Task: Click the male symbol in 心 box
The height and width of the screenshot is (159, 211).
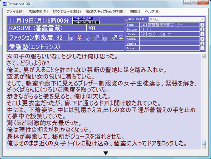Action: pos(97,37)
